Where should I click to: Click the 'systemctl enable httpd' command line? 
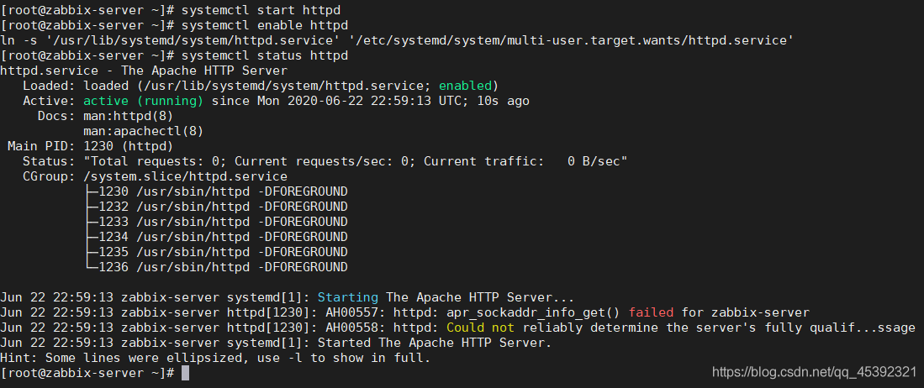[265, 25]
